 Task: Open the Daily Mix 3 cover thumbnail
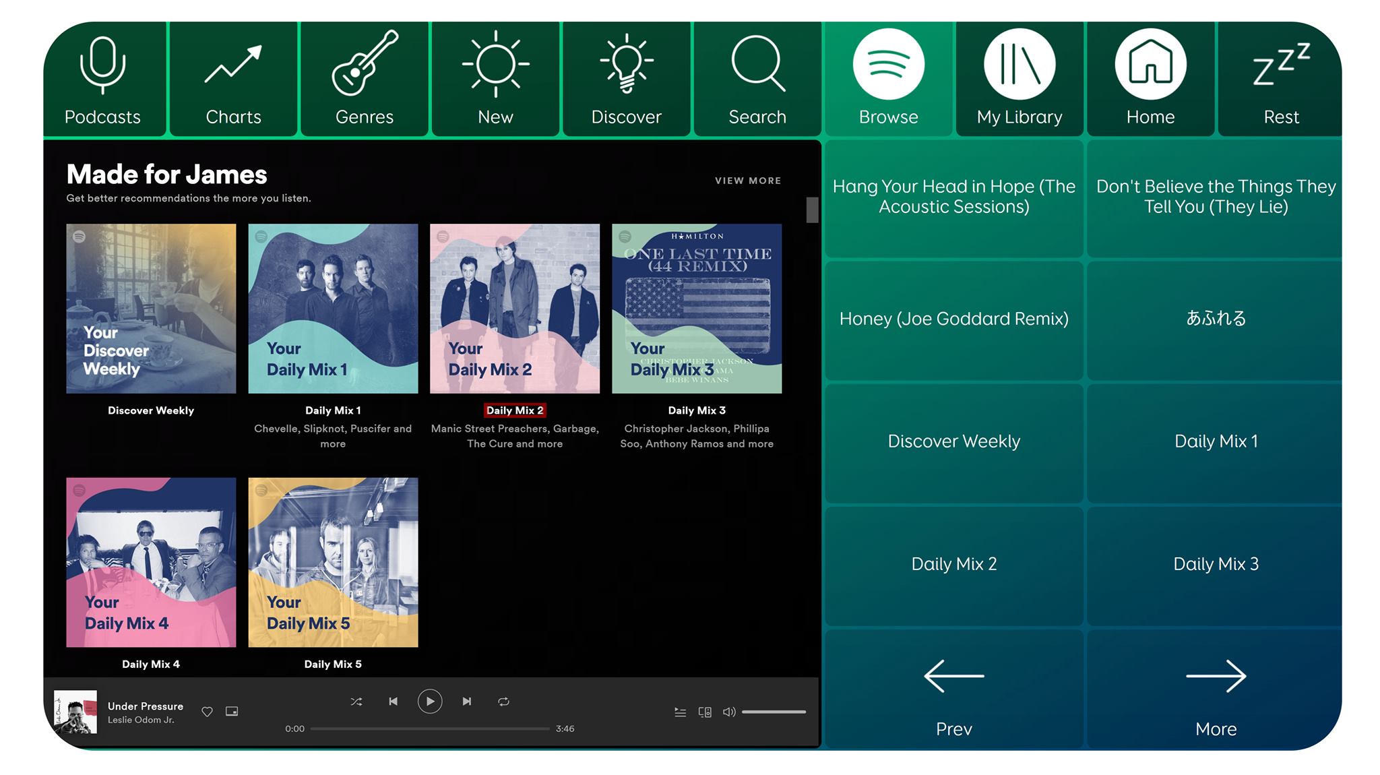[x=697, y=309]
